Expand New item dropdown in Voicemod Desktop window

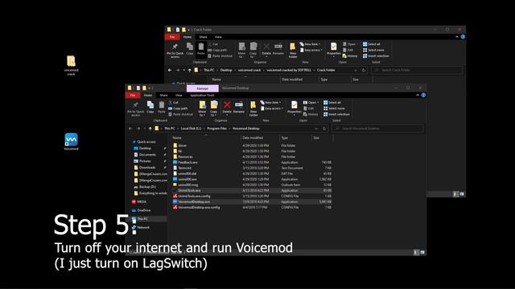[x=271, y=103]
